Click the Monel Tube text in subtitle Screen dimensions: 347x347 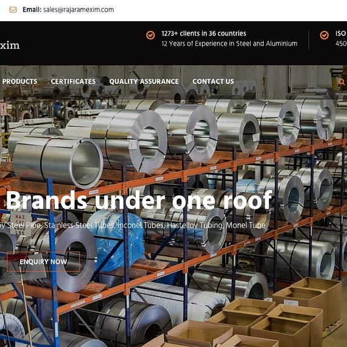[246, 225]
